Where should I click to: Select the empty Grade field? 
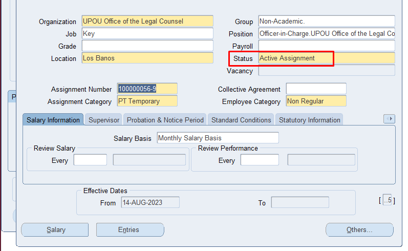tap(147, 46)
